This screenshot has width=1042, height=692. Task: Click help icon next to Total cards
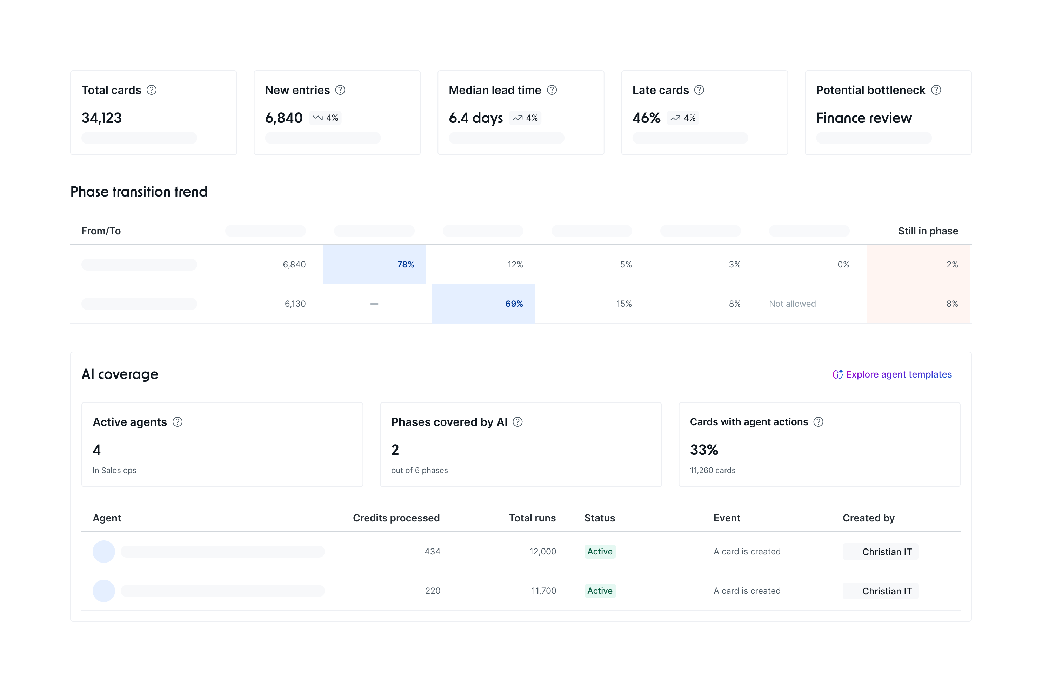pyautogui.click(x=151, y=90)
